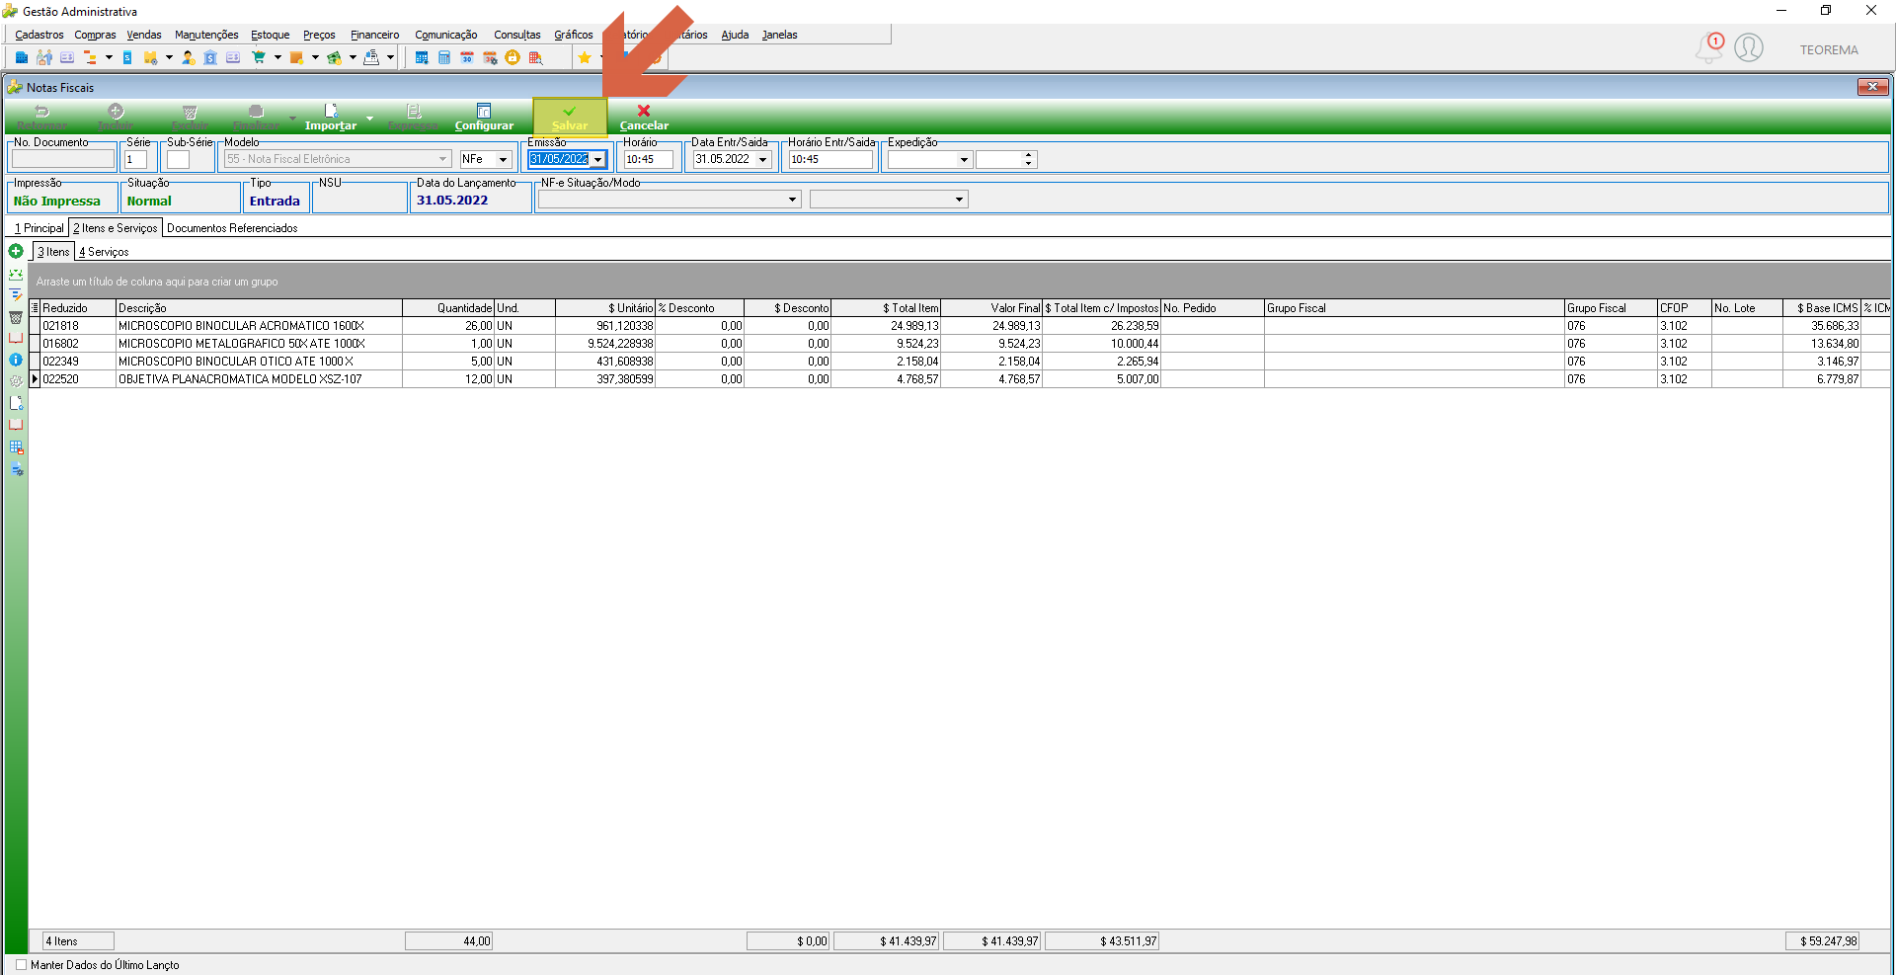The image size is (1896, 975).
Task: Click the green money toolbar icon
Action: point(334,57)
